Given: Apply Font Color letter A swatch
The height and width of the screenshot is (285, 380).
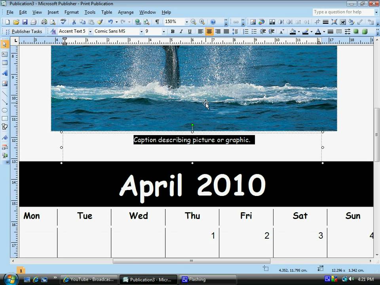Looking at the screenshot, I should click(x=318, y=32).
